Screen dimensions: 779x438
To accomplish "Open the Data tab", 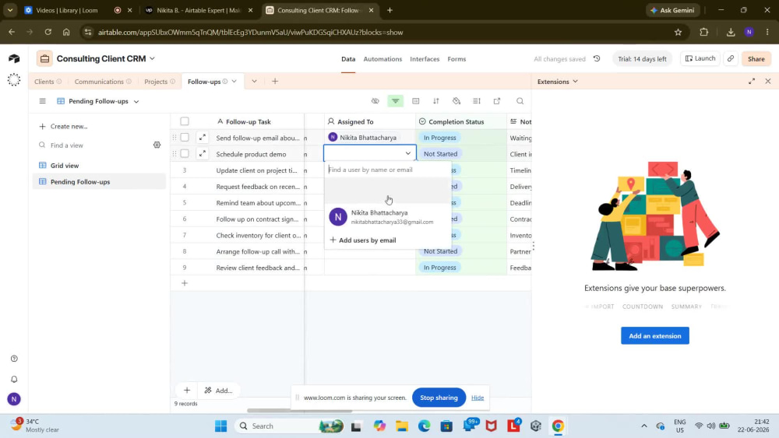I will pyautogui.click(x=348, y=58).
